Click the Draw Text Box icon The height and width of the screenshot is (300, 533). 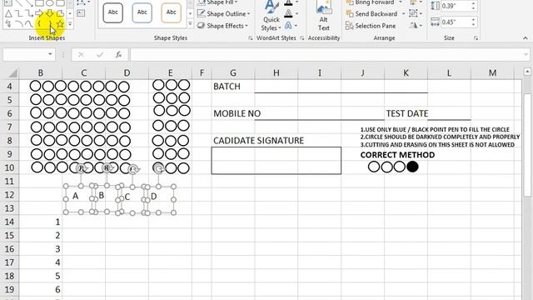81,13
